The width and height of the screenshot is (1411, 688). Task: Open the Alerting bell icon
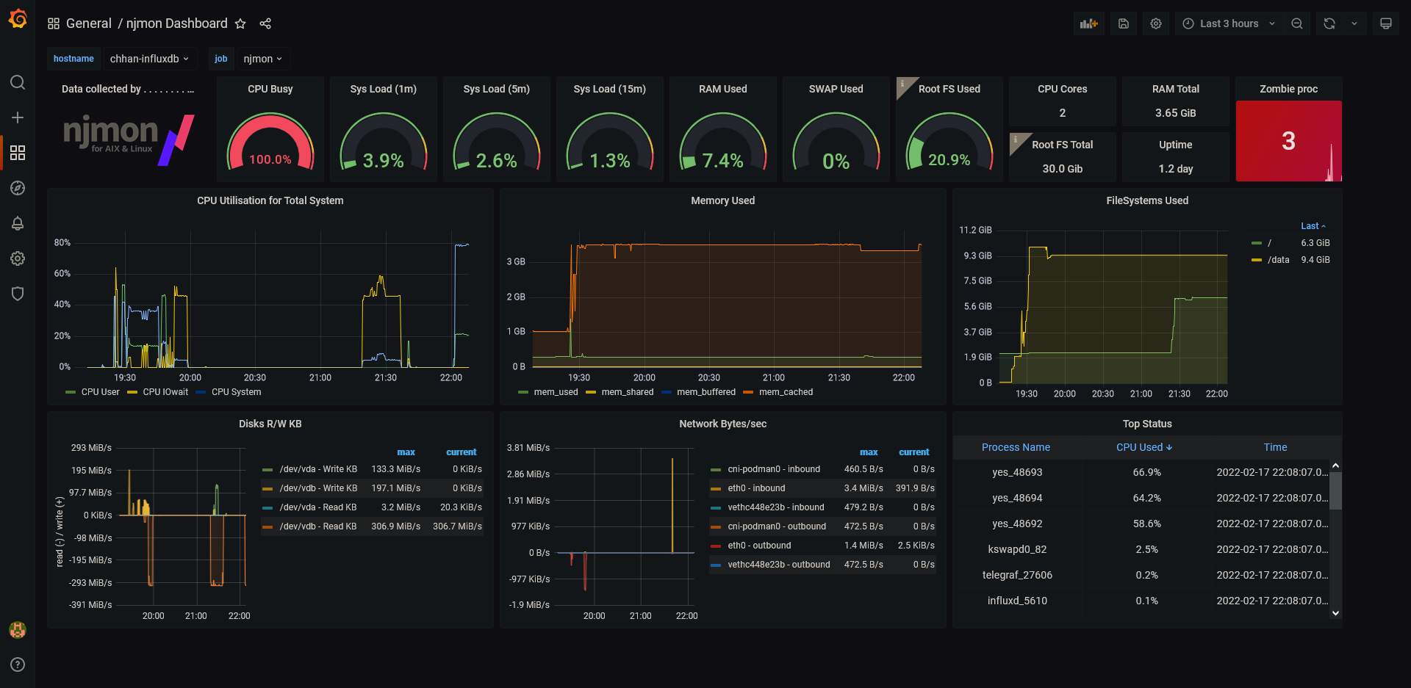tap(18, 223)
